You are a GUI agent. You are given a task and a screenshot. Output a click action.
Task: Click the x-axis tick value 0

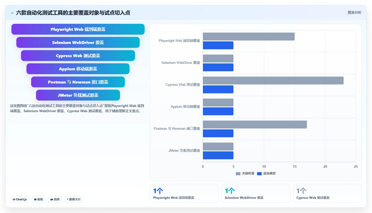pos(203,167)
